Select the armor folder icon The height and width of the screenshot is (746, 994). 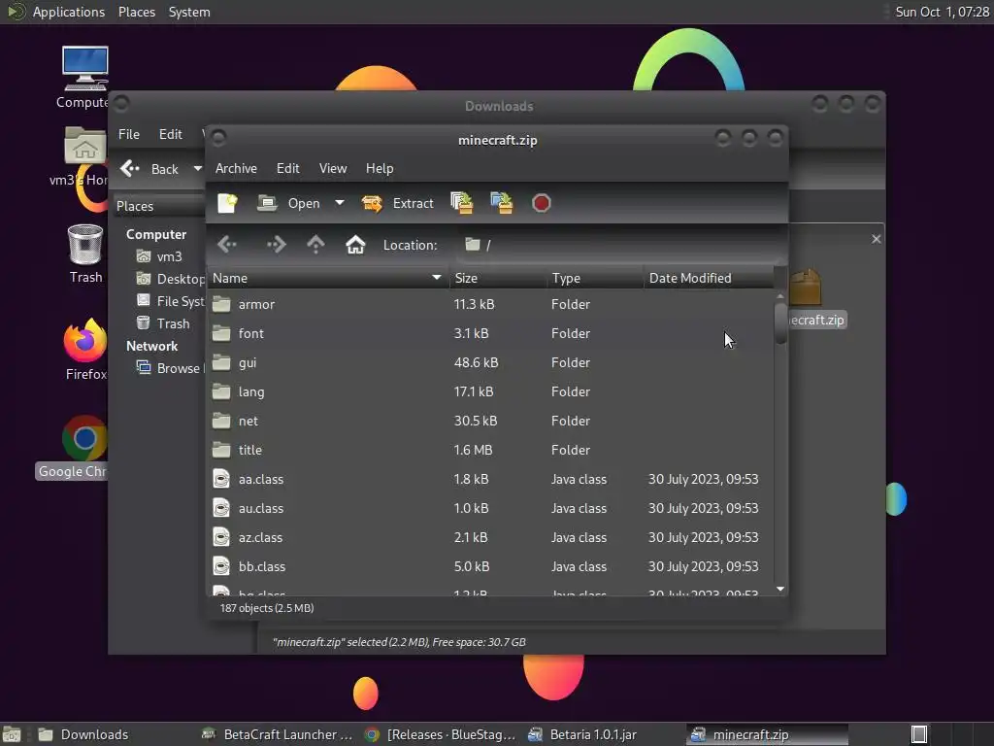tap(221, 304)
